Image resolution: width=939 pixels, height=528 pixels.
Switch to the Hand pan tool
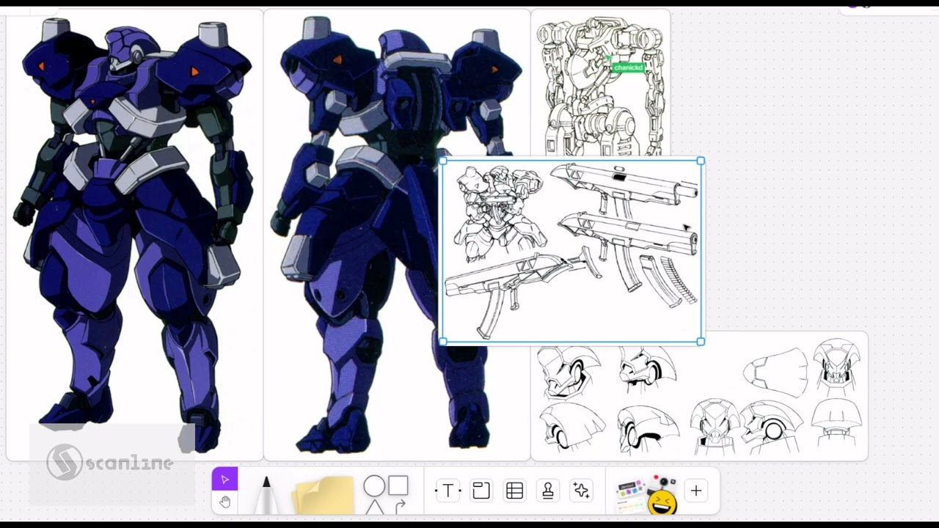(x=224, y=502)
